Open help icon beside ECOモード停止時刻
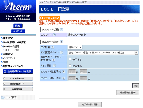Image resolution: width=143 pixels, height=108 pixels. pyautogui.click(x=64, y=78)
